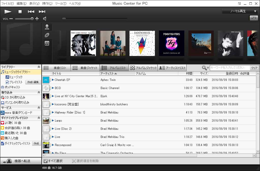Open the 操作(C) menu
This screenshot has height=171, width=260.
click(47, 4)
